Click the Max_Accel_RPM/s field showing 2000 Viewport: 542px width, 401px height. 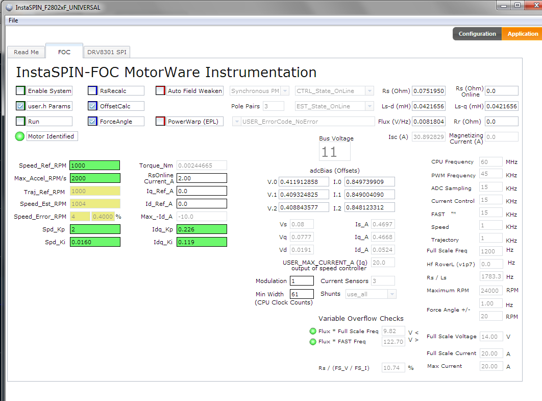[x=95, y=178]
